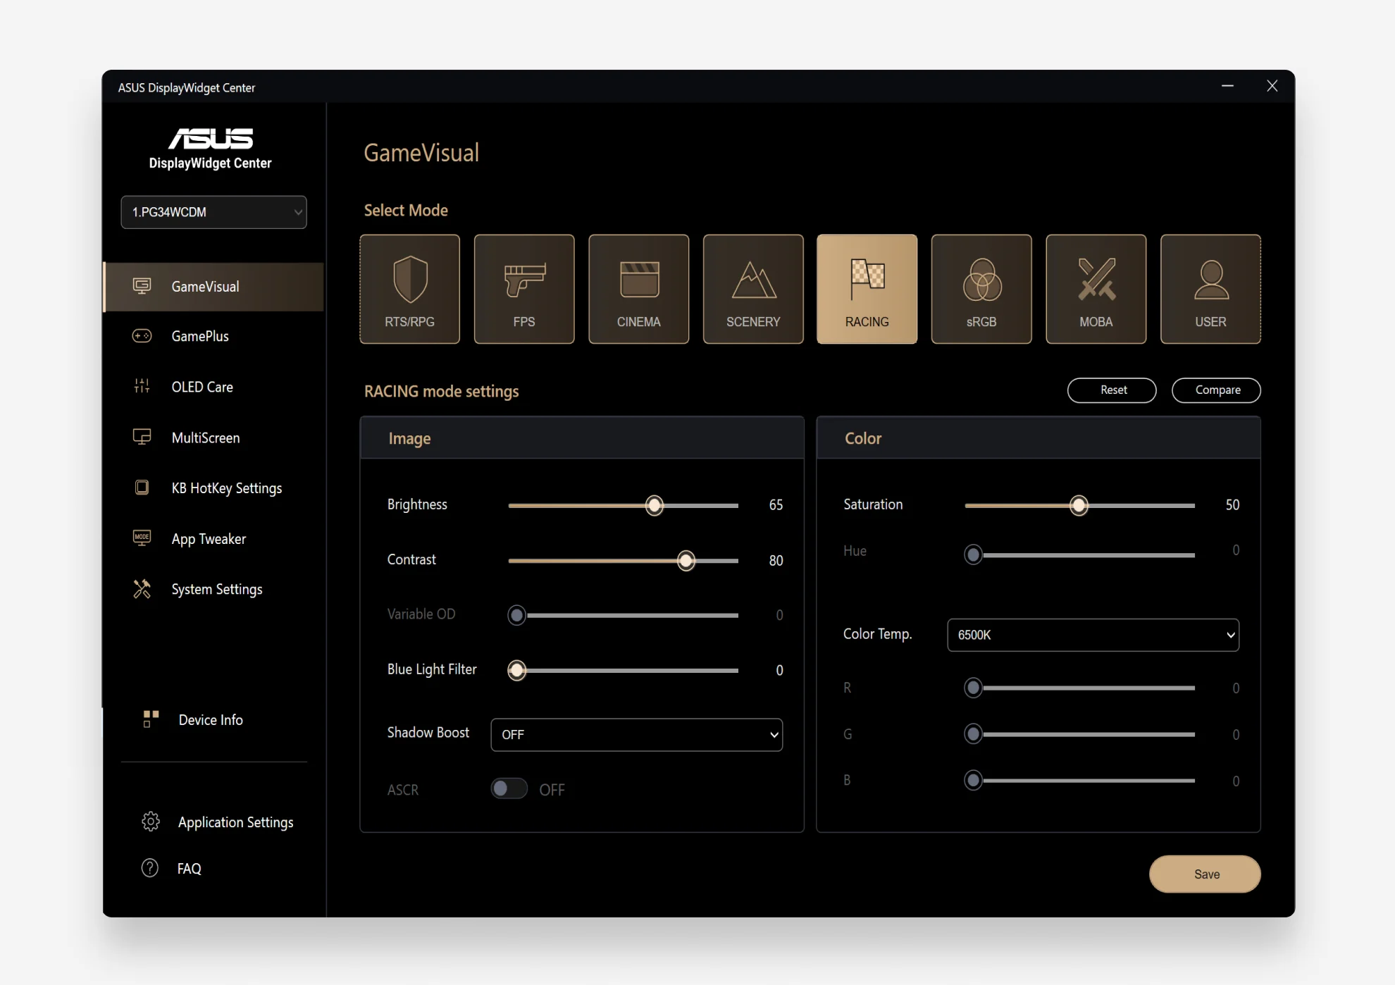Toggle the ASCR switch
This screenshot has width=1395, height=985.
tap(509, 788)
